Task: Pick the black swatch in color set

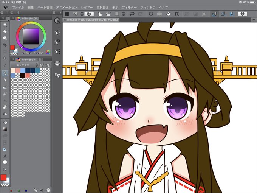Action: 23,75
